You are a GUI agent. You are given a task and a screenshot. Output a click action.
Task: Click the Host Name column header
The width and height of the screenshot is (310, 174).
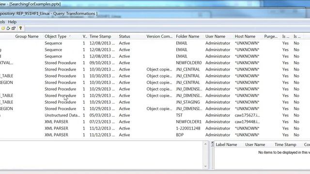point(245,37)
